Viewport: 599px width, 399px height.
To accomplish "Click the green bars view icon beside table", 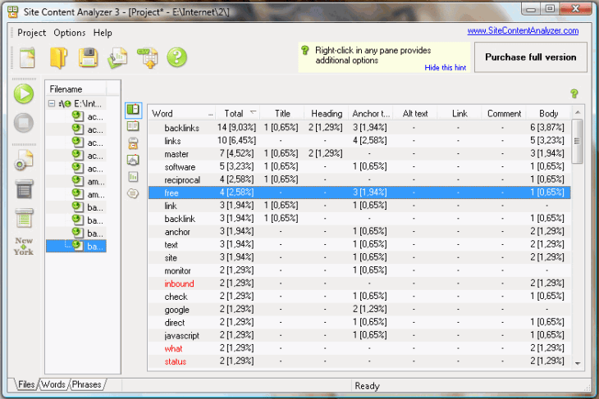I will [x=133, y=177].
